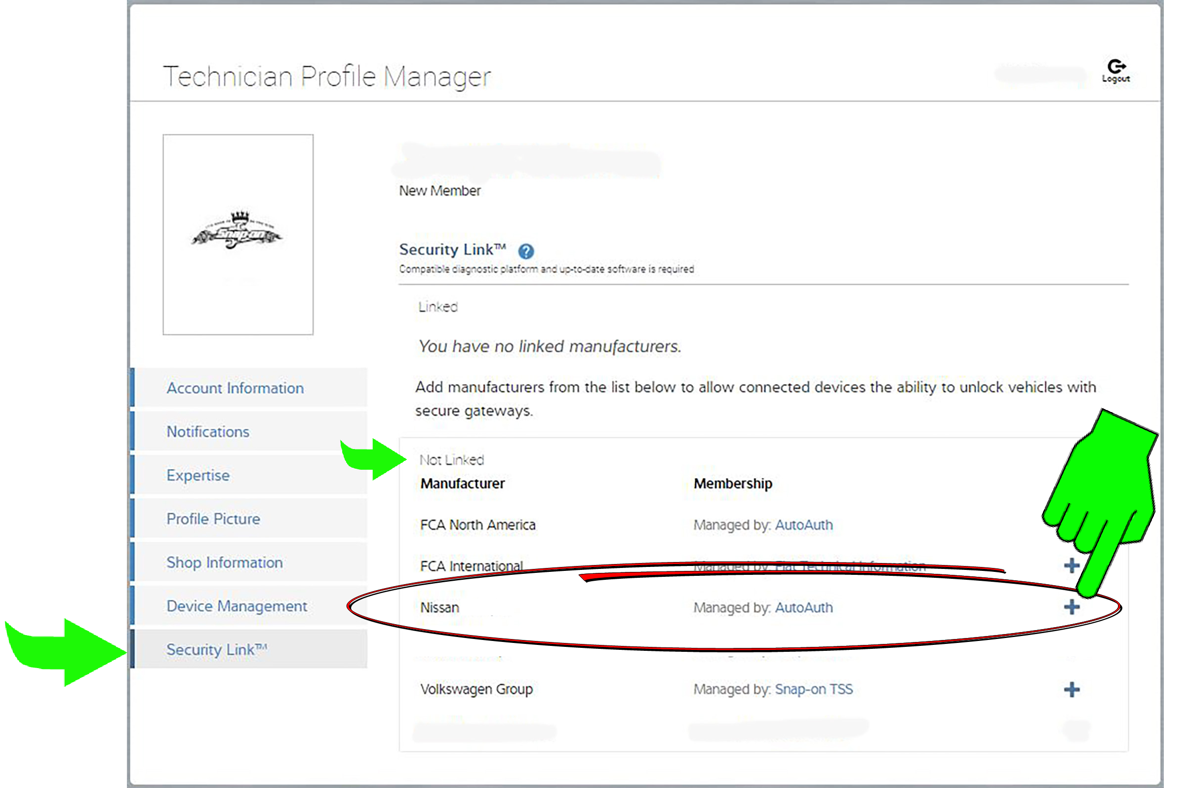1190x788 pixels.
Task: Open the Profile Picture sidebar item
Action: 213,519
